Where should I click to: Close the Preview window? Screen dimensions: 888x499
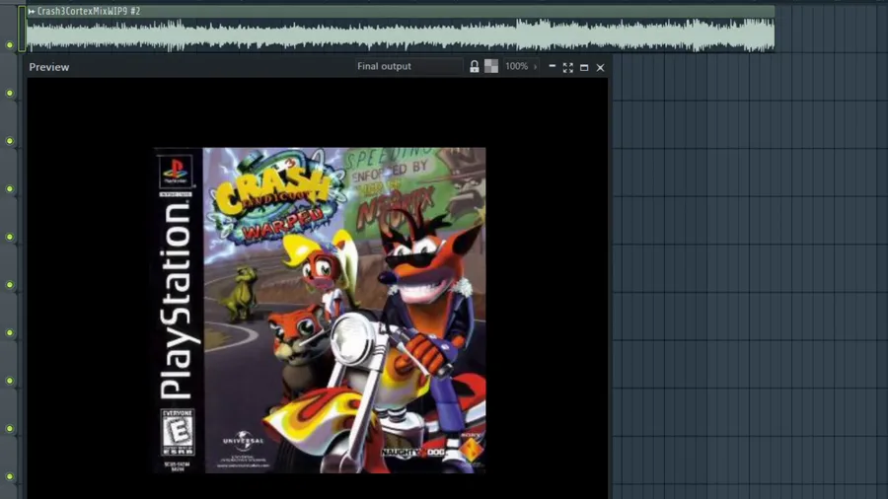pyautogui.click(x=600, y=67)
